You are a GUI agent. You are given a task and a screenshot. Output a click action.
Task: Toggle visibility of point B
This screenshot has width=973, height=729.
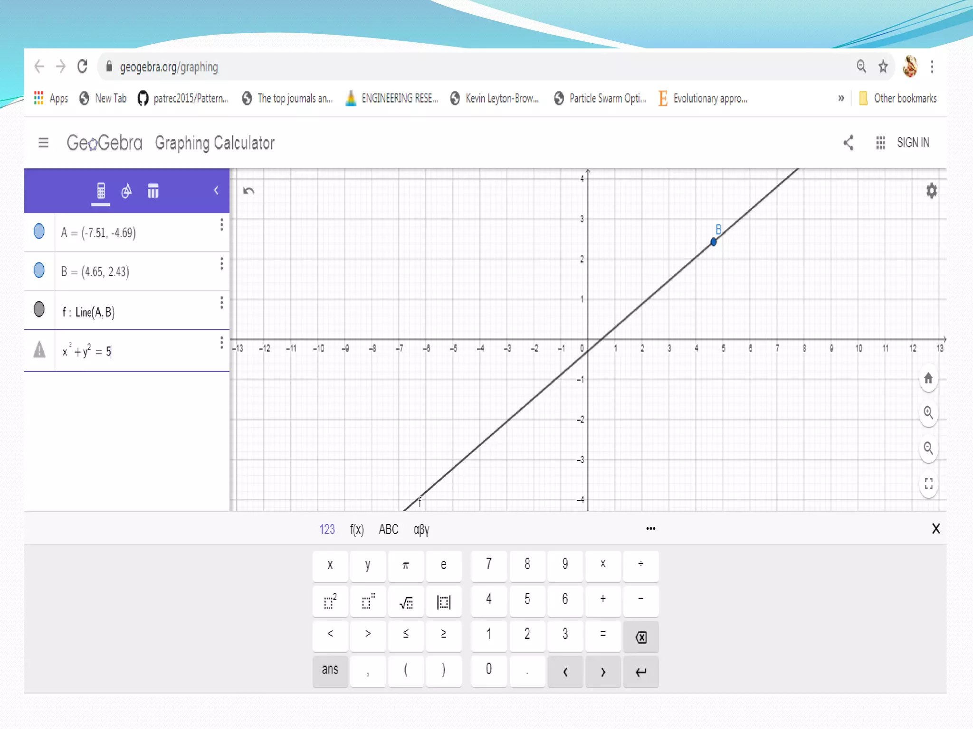click(39, 271)
